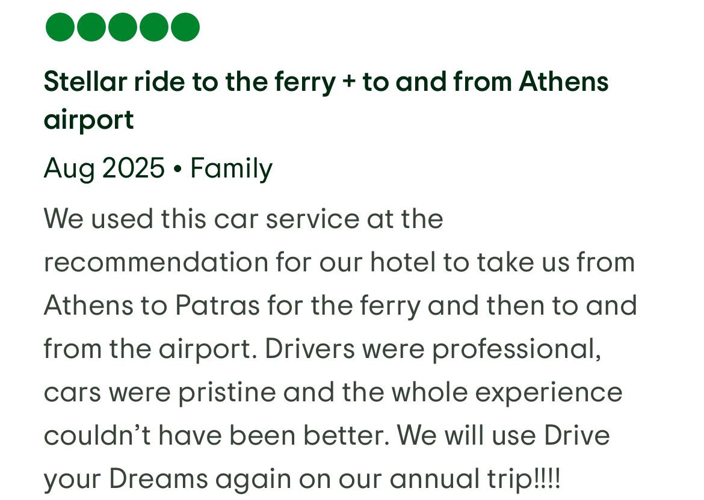Select the "Family" trip type label
Viewport: 704px width, 500px height.
pyautogui.click(x=231, y=168)
